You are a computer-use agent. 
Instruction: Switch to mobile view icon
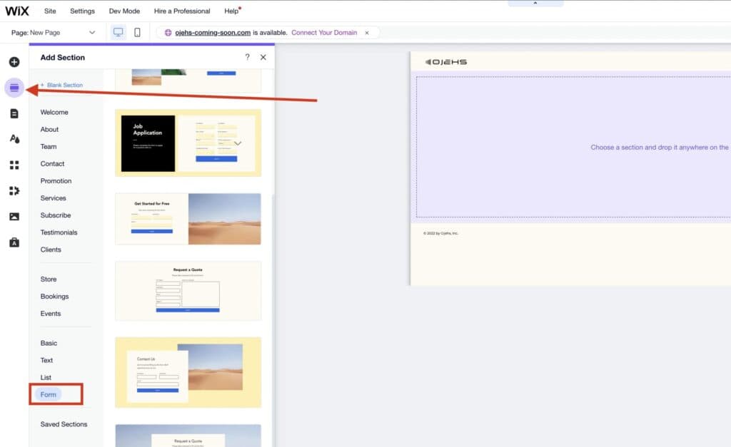[137, 32]
